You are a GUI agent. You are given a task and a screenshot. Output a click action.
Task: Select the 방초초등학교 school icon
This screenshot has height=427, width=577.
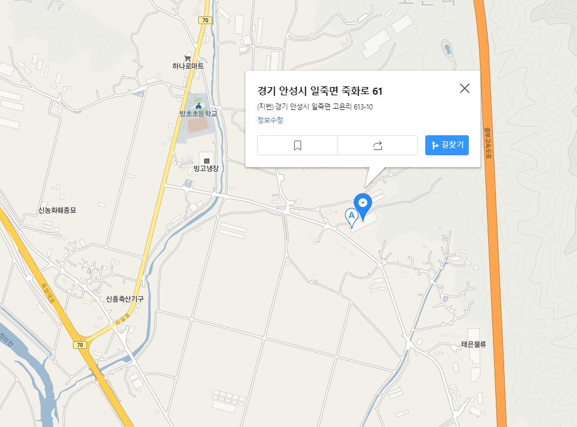pos(198,106)
